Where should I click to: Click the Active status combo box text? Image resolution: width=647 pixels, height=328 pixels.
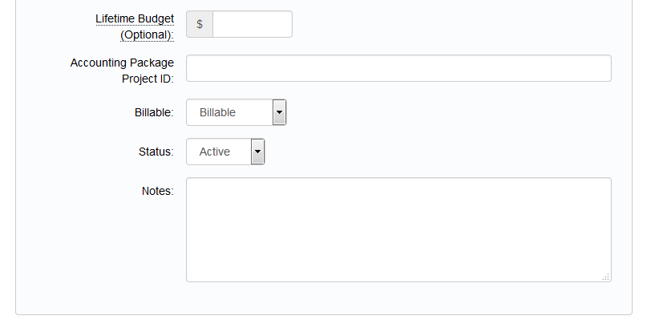pos(215,152)
